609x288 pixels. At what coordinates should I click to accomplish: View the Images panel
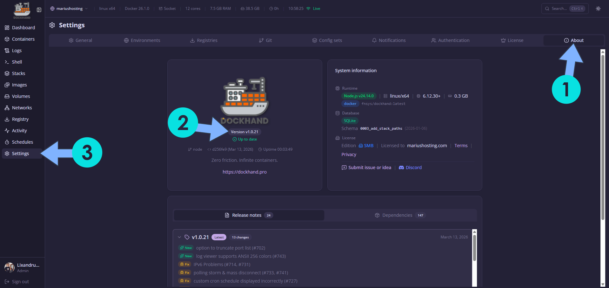(x=19, y=85)
